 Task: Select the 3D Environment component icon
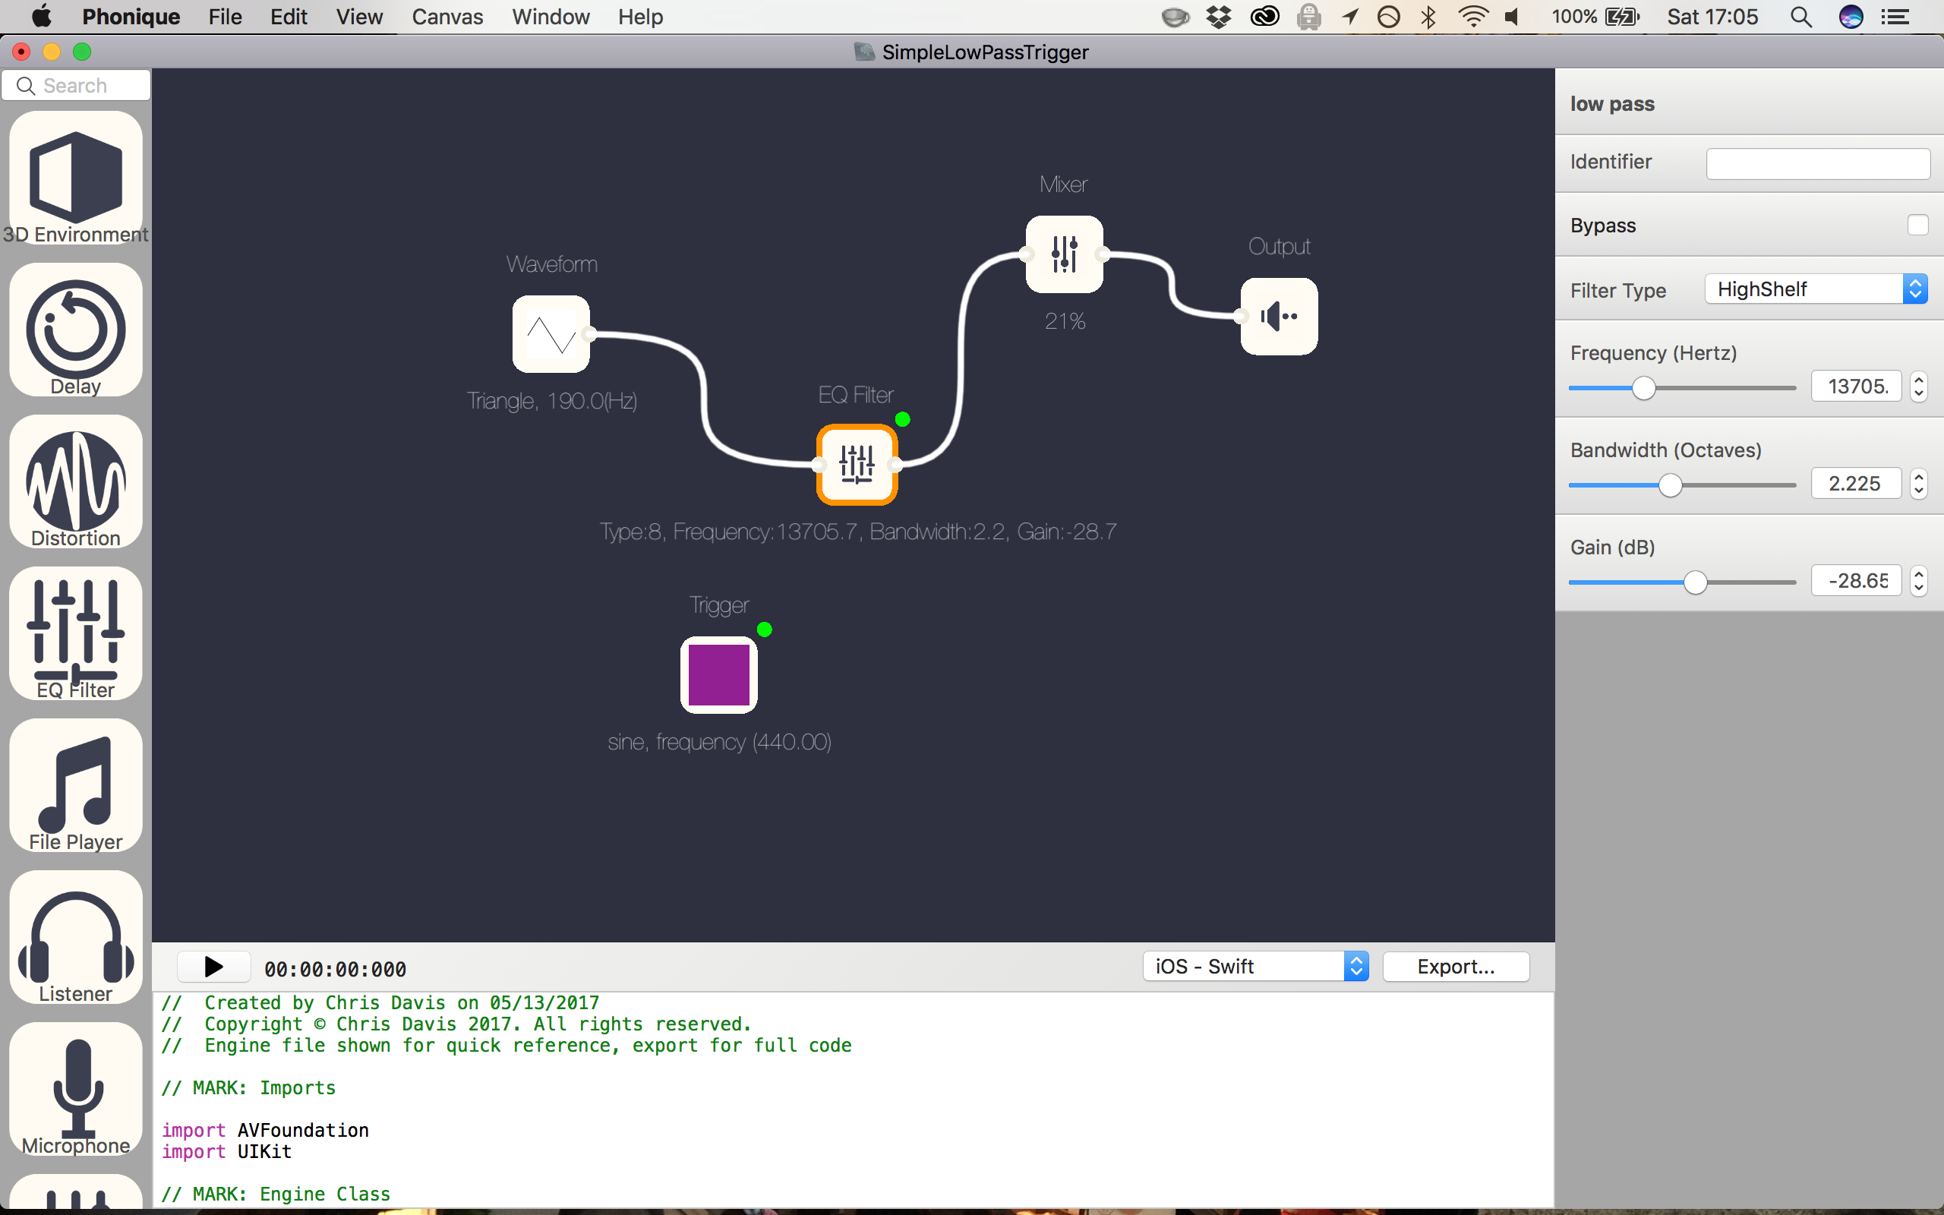(x=75, y=178)
